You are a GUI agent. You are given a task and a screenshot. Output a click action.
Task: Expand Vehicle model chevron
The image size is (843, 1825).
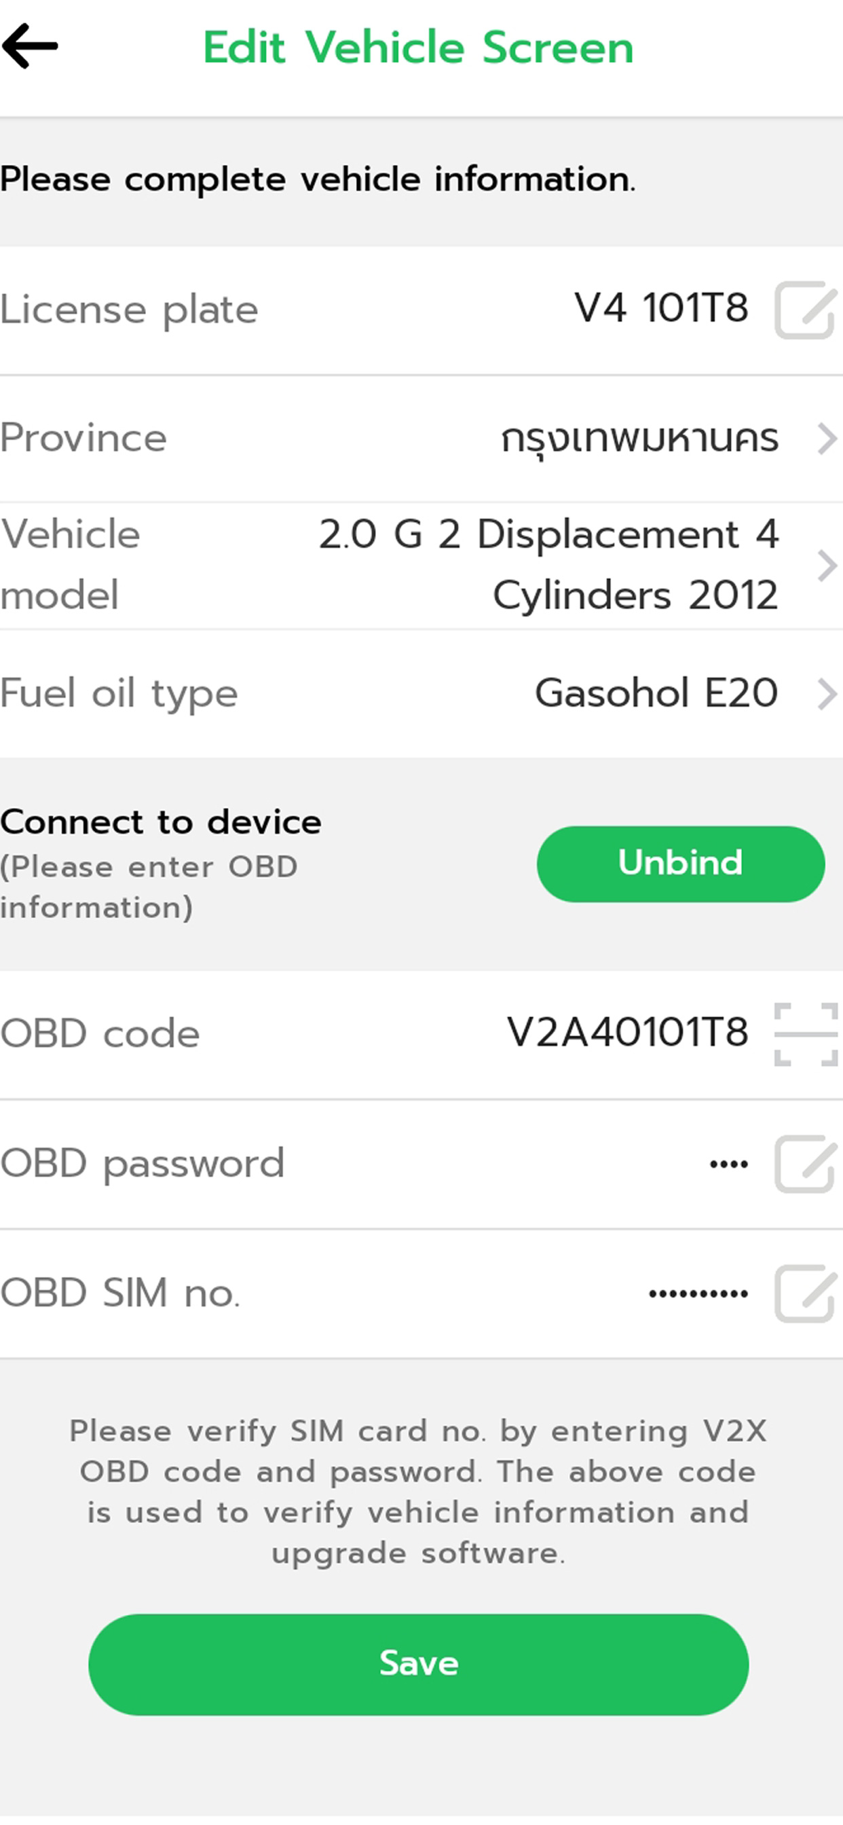click(827, 566)
